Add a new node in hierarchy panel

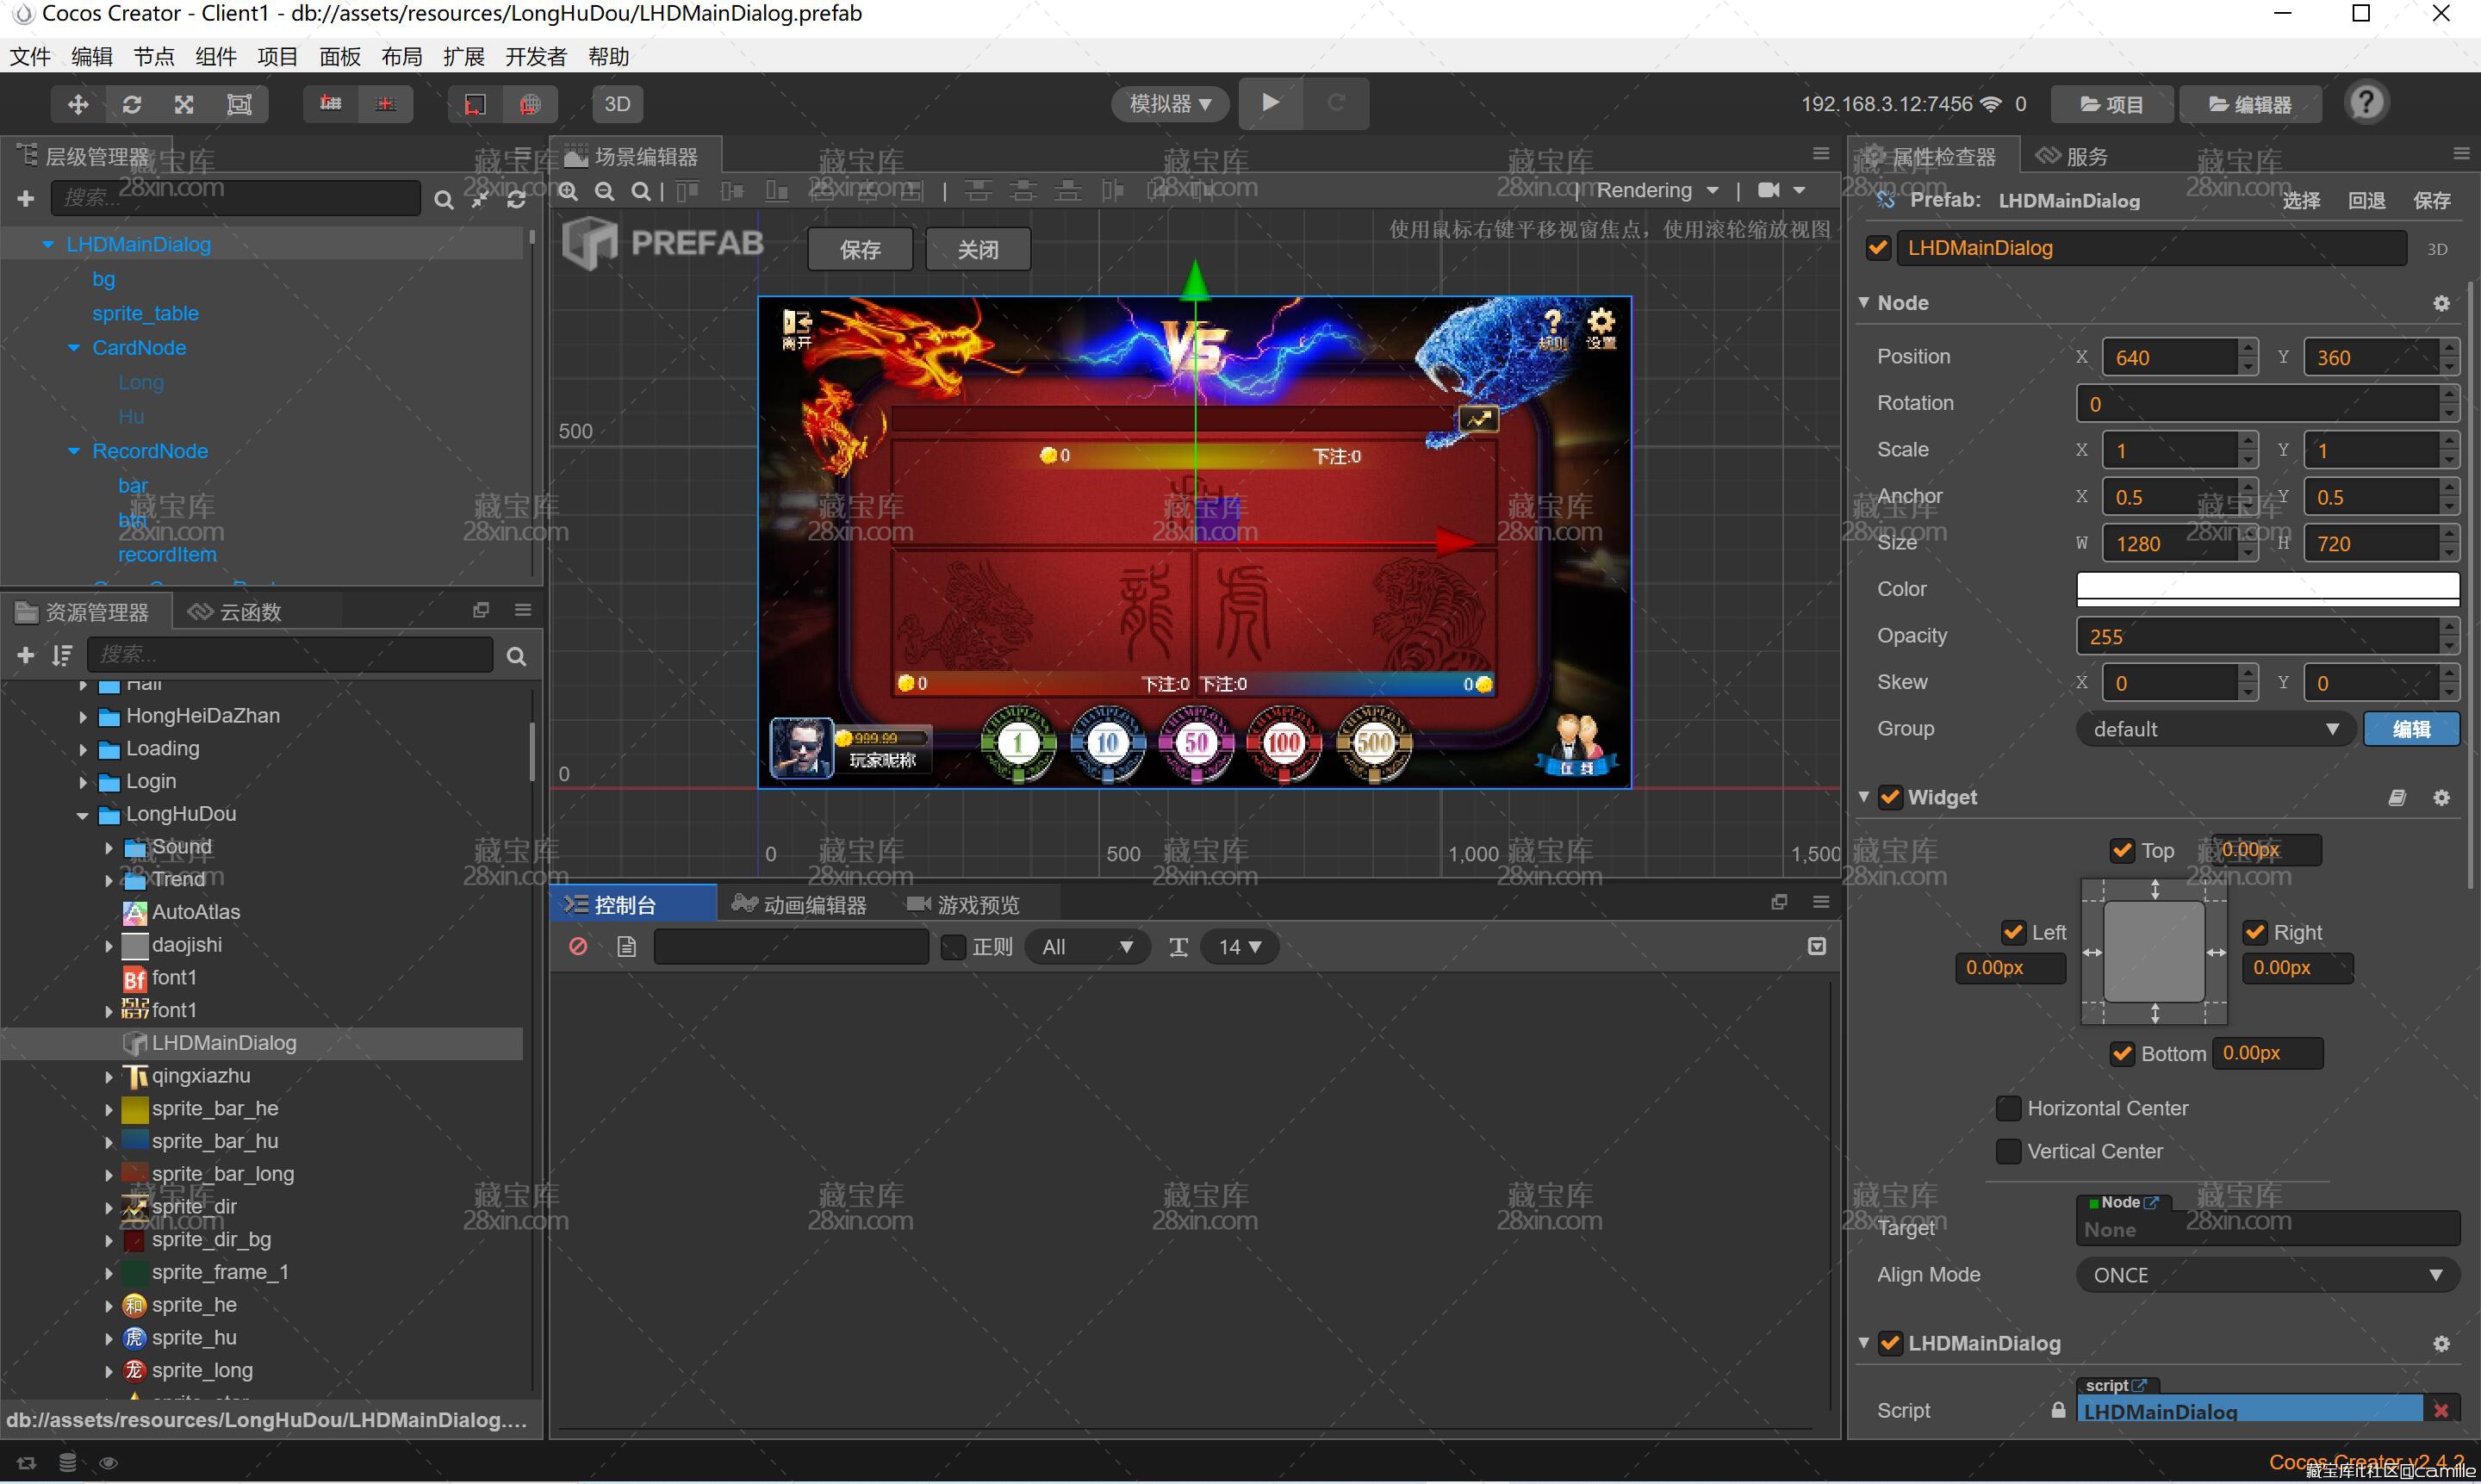tap(26, 199)
